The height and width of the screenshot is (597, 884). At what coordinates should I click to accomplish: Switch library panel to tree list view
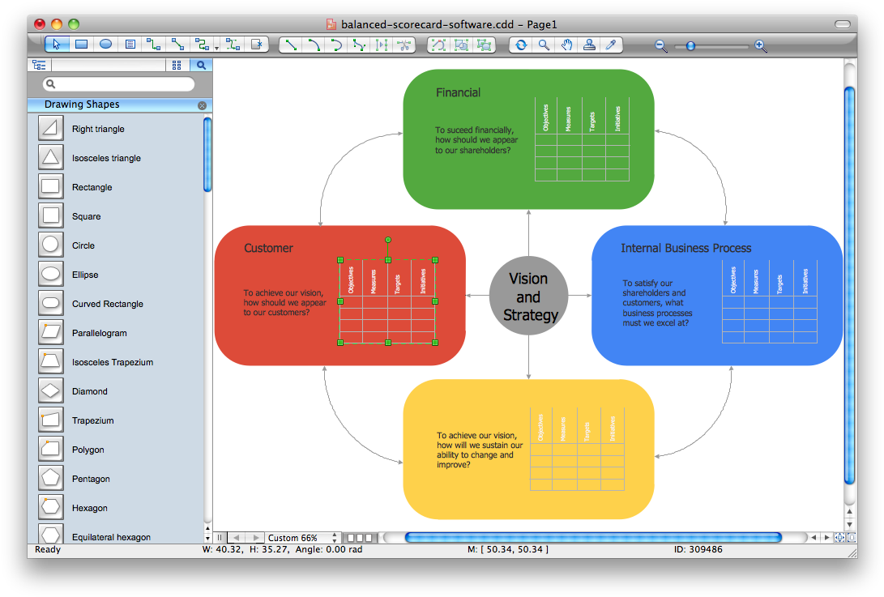coord(38,65)
